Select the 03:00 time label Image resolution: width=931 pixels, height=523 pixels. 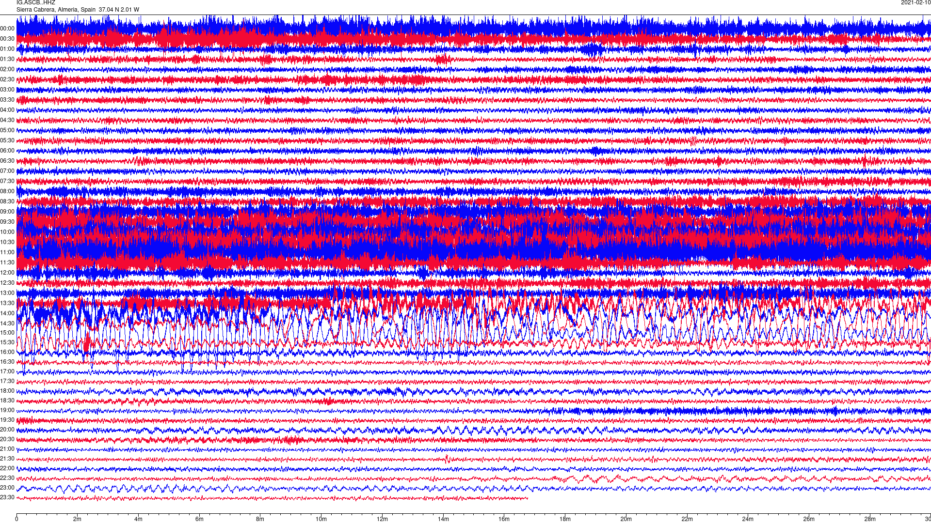7,90
